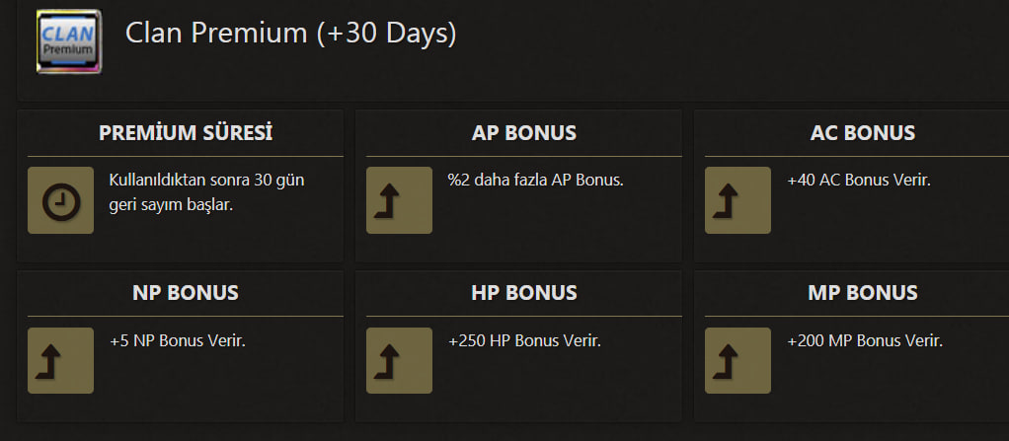The image size is (1009, 441).
Task: Click the '+200 MP Bonus Verir' description
Action: coord(865,340)
